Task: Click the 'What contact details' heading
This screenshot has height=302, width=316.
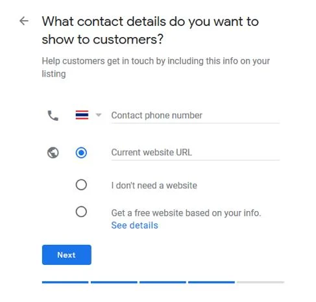Action: (x=151, y=31)
